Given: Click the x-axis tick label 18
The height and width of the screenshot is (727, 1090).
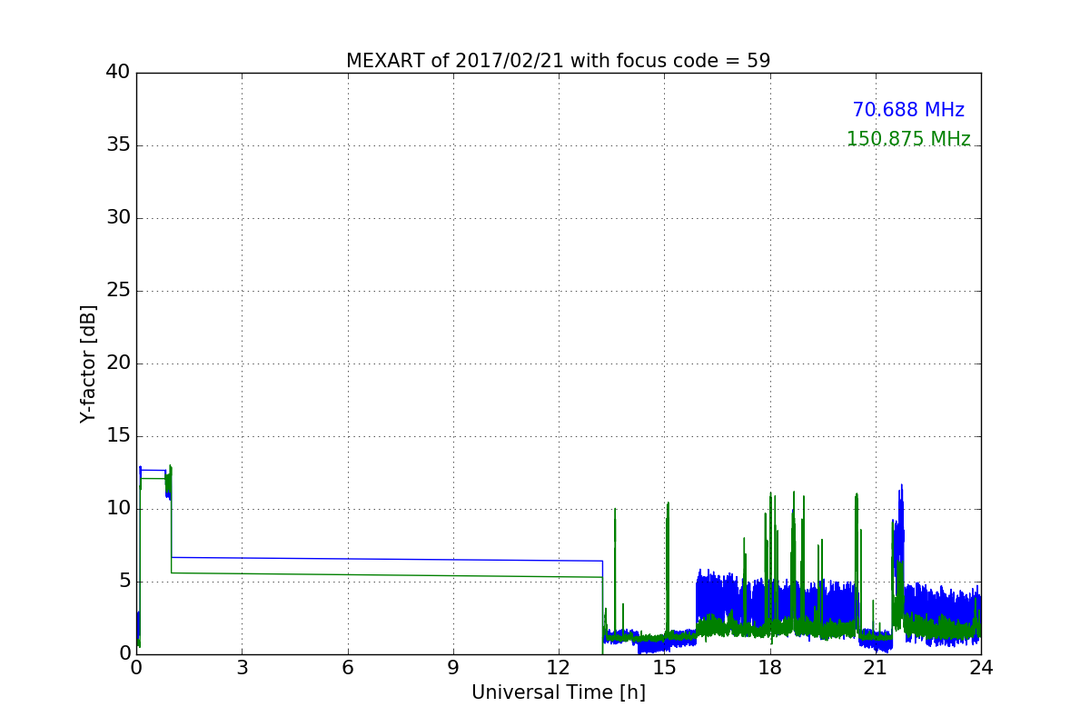Looking at the screenshot, I should click(x=769, y=667).
